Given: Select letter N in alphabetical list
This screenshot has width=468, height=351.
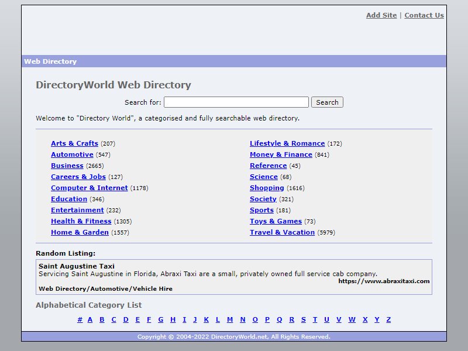Looking at the screenshot, I should point(243,319).
